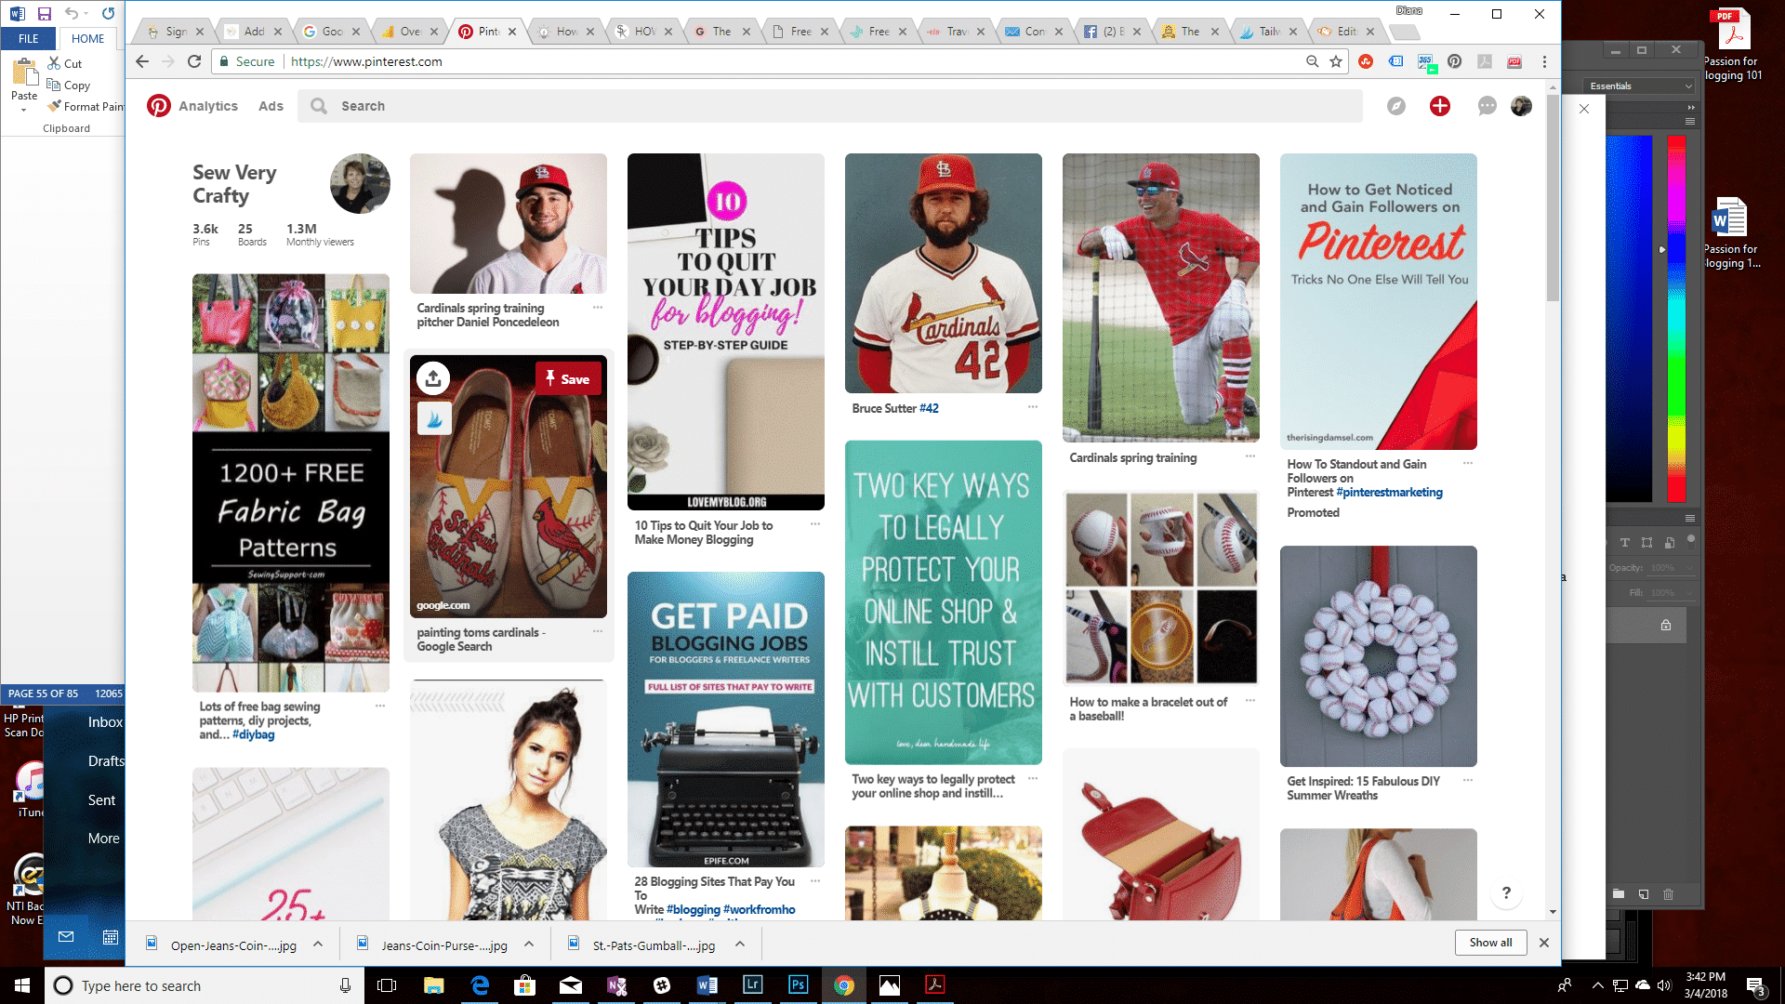Open the profile avatar in Pinterest header
The height and width of the screenshot is (1004, 1785).
1522,106
